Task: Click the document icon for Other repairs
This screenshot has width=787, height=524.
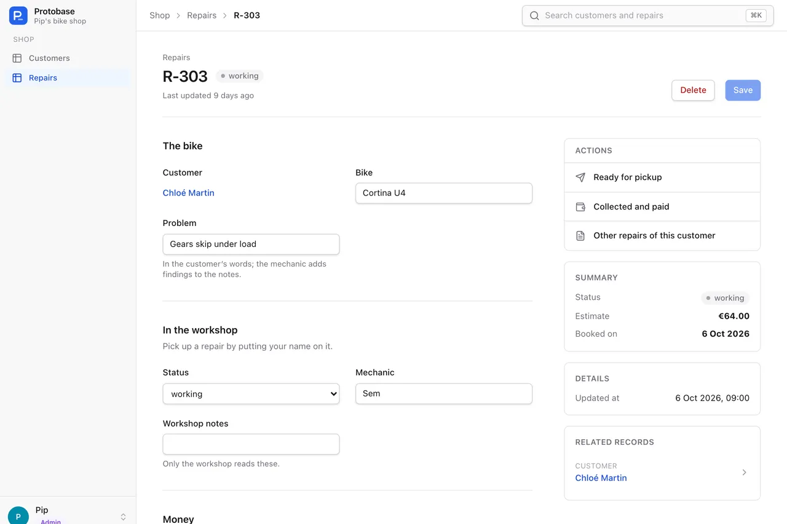Action: point(580,236)
